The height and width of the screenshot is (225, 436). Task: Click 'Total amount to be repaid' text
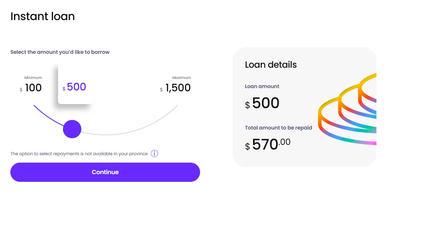click(x=278, y=127)
